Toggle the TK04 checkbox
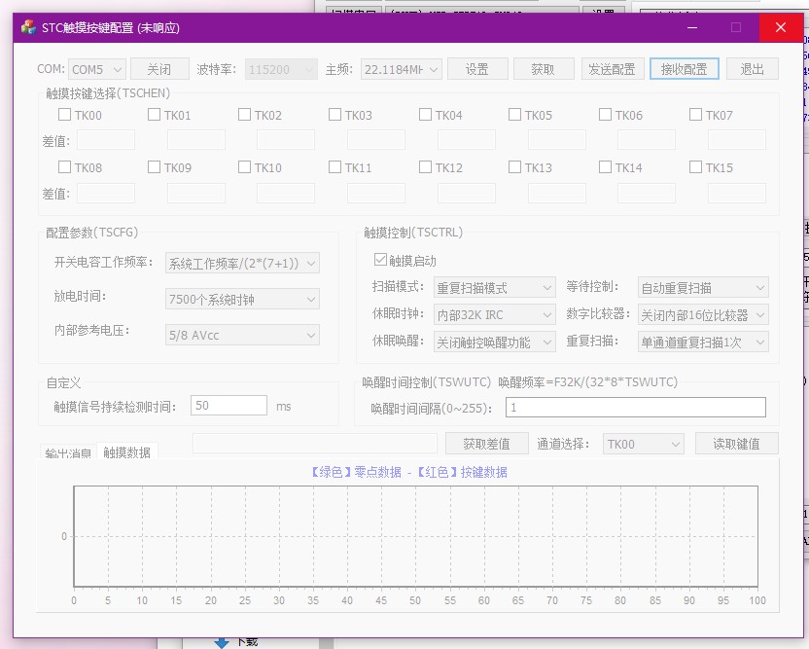This screenshot has width=809, height=649. [425, 114]
